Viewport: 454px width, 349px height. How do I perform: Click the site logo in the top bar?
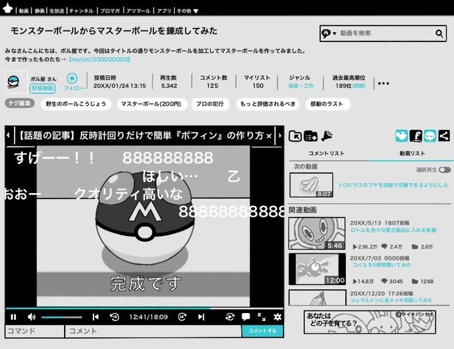point(7,8)
